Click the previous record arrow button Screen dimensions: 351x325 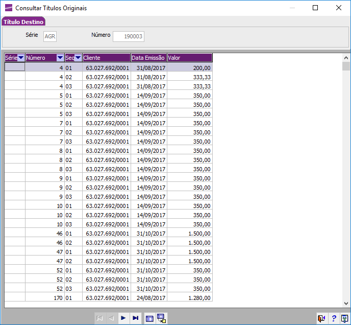[112, 318]
